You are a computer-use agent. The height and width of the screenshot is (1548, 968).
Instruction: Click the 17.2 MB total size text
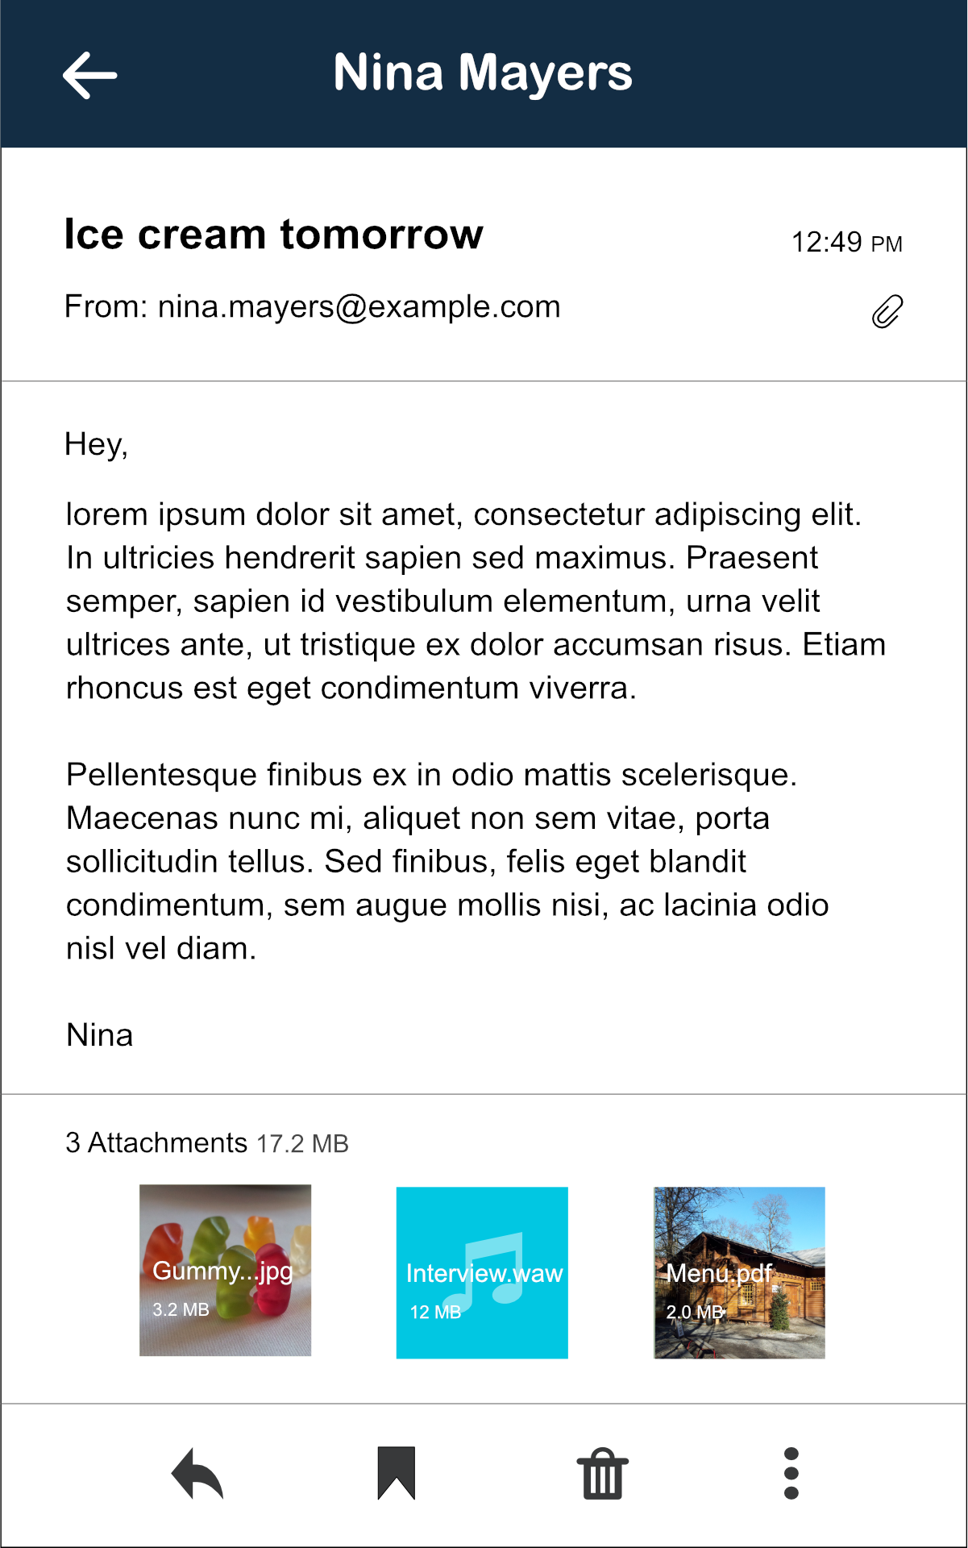click(302, 1143)
